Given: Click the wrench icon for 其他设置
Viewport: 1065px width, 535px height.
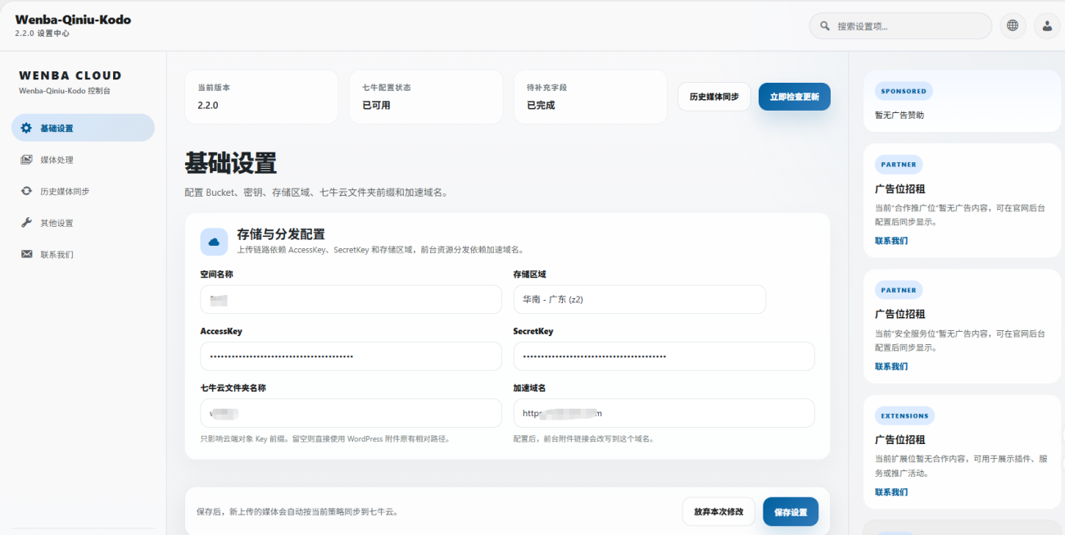Looking at the screenshot, I should (x=27, y=222).
